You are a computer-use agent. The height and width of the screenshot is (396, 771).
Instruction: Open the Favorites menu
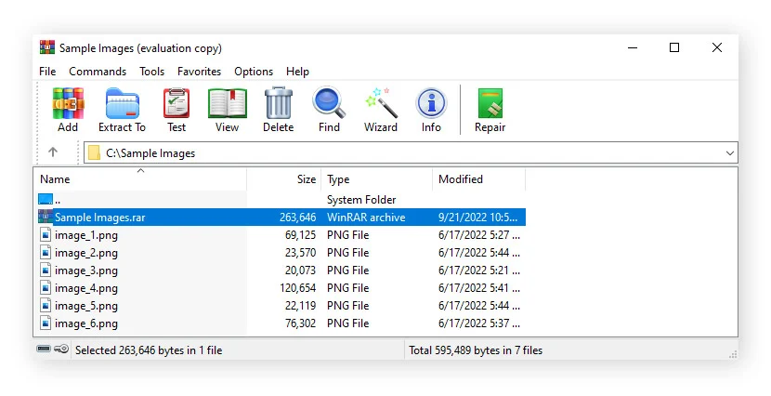click(x=199, y=72)
